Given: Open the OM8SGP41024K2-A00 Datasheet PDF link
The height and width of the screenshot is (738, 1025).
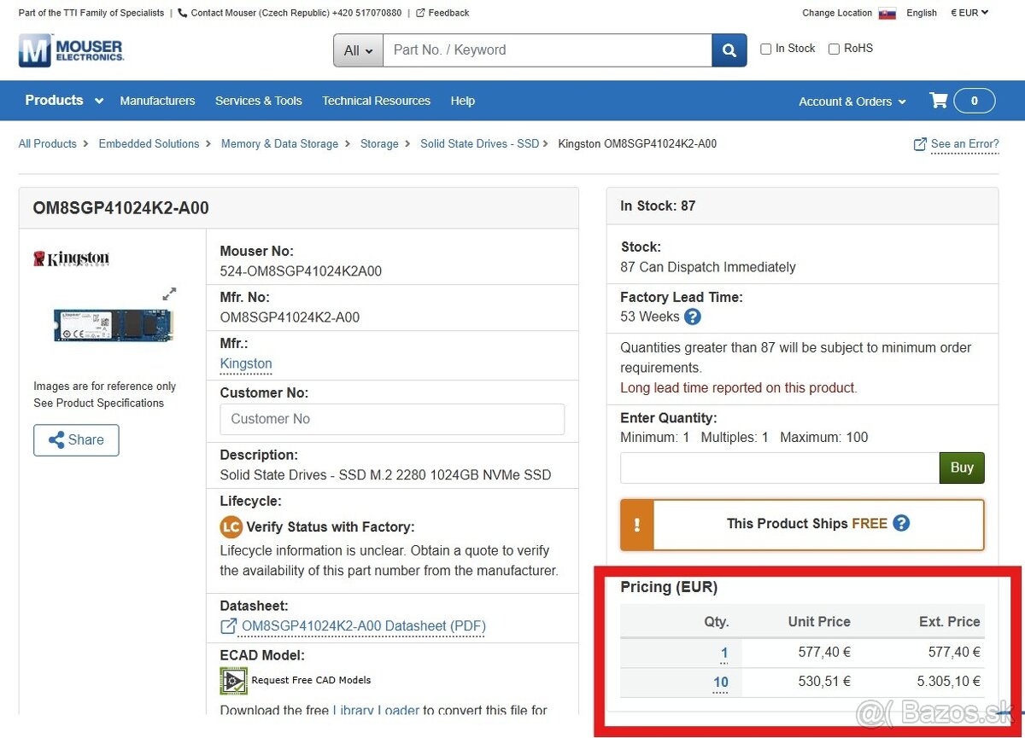Looking at the screenshot, I should coord(363,626).
